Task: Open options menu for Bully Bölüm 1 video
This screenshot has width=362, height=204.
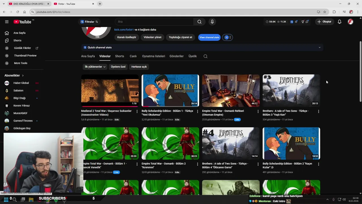Action: coord(197,112)
